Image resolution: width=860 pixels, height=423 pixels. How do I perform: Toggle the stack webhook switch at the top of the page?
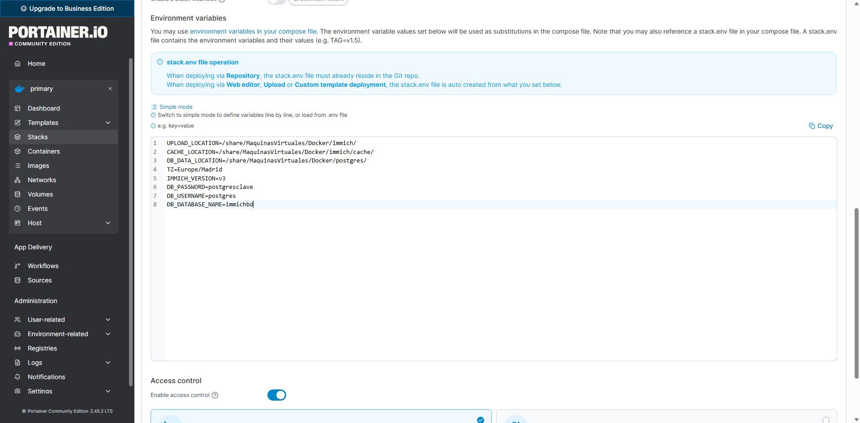coord(277,1)
